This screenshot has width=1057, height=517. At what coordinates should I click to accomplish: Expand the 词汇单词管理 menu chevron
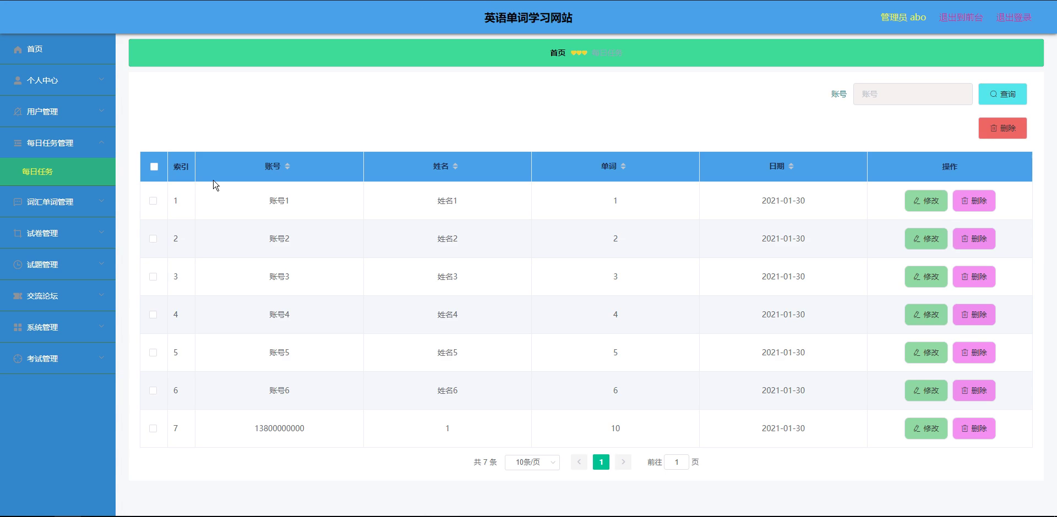point(101,201)
